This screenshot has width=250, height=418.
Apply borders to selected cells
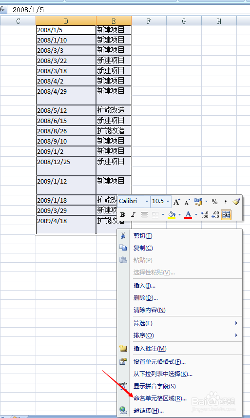click(155, 214)
